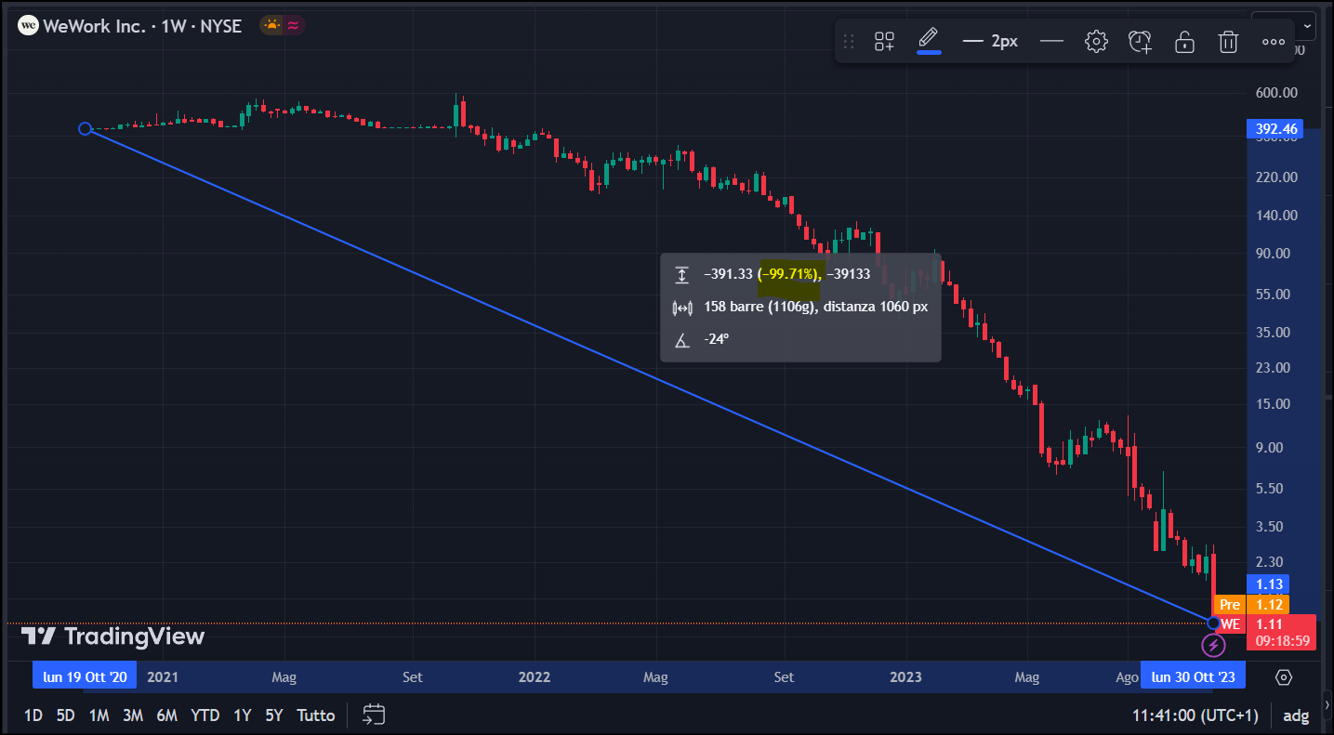Set time range to 1D
Viewport: 1334px width, 735px height.
(33, 715)
